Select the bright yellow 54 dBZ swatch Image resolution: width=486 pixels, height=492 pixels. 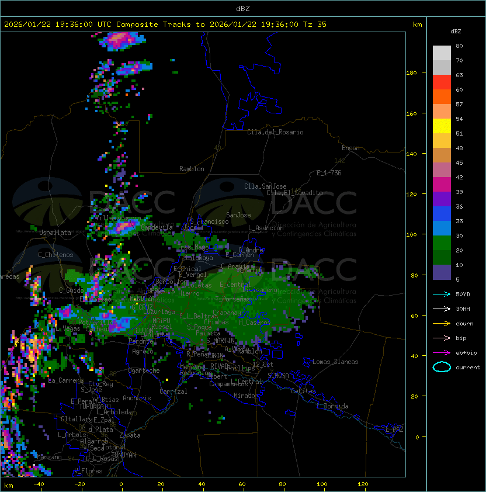click(x=442, y=126)
